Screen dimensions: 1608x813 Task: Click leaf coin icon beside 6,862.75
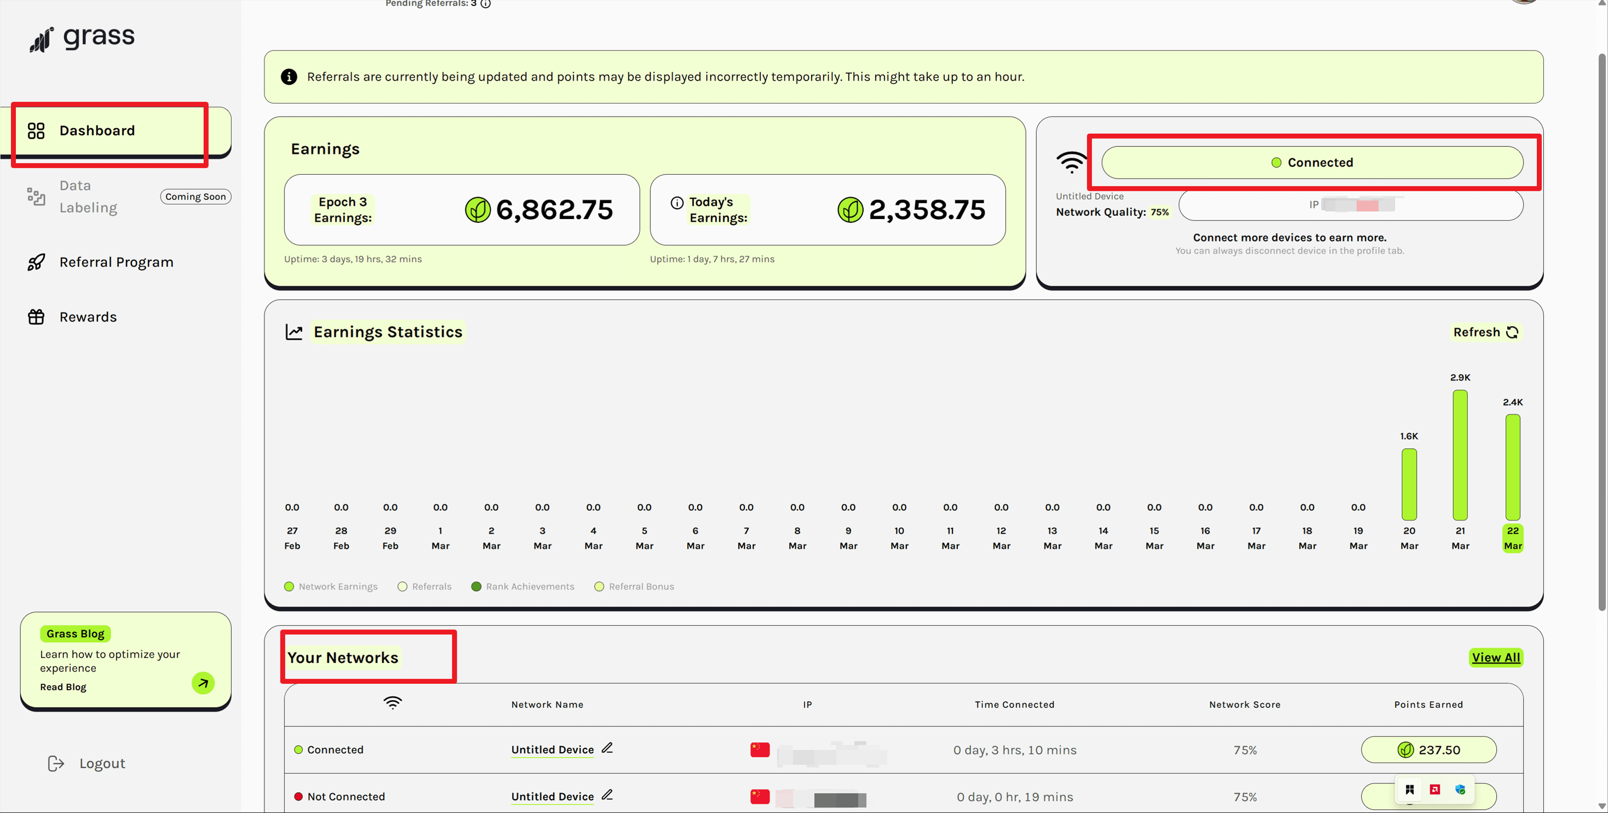pos(478,210)
